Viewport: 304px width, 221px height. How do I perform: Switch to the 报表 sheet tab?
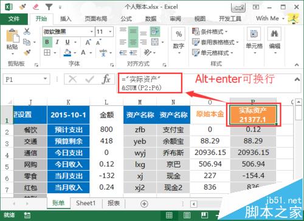[113, 203]
